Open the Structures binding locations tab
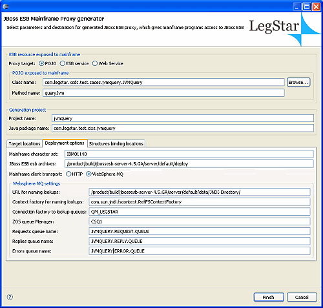 point(116,143)
